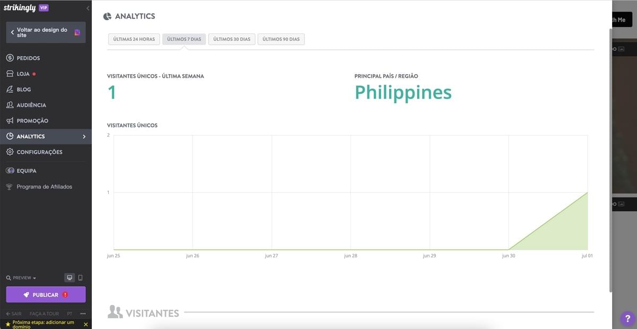Change language via PT selector
Image resolution: width=637 pixels, height=329 pixels.
tap(70, 314)
